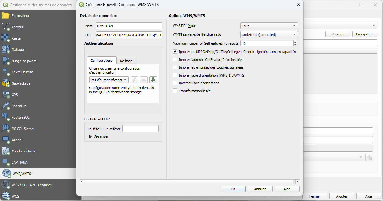Screen dimensions: 383x201
Task: Click inside the En-tête HTTP Referer field
Action: coord(140,129)
